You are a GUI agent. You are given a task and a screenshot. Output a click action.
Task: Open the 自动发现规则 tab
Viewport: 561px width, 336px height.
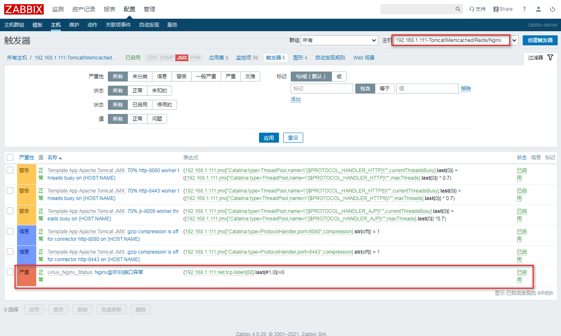330,58
